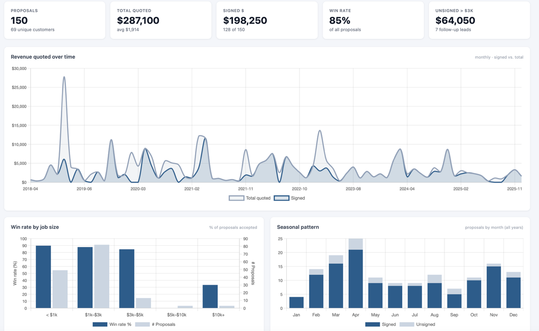Hide the Win rate % legend item
This screenshot has height=331, width=539.
click(112, 324)
